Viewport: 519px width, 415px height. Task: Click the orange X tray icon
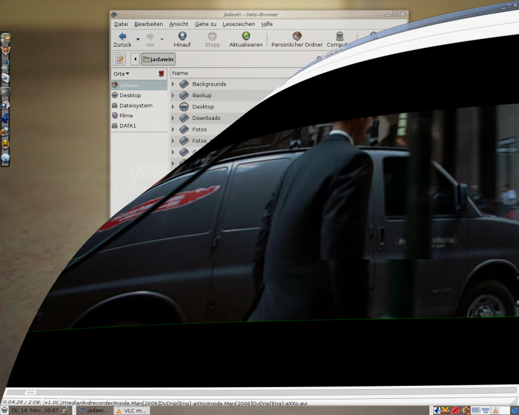445,410
